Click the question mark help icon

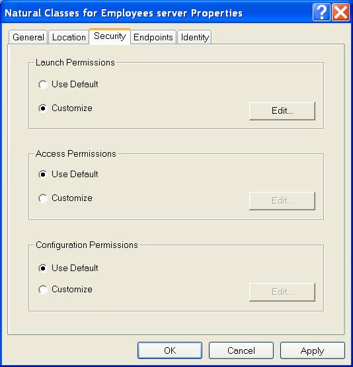[321, 12]
